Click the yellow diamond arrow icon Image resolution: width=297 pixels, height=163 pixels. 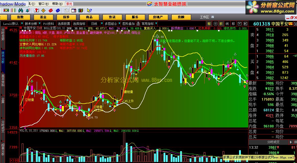(43, 10)
